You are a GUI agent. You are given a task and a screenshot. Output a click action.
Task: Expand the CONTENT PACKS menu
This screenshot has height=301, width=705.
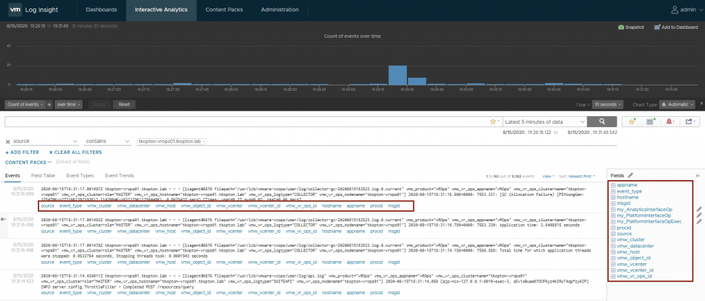28,162
